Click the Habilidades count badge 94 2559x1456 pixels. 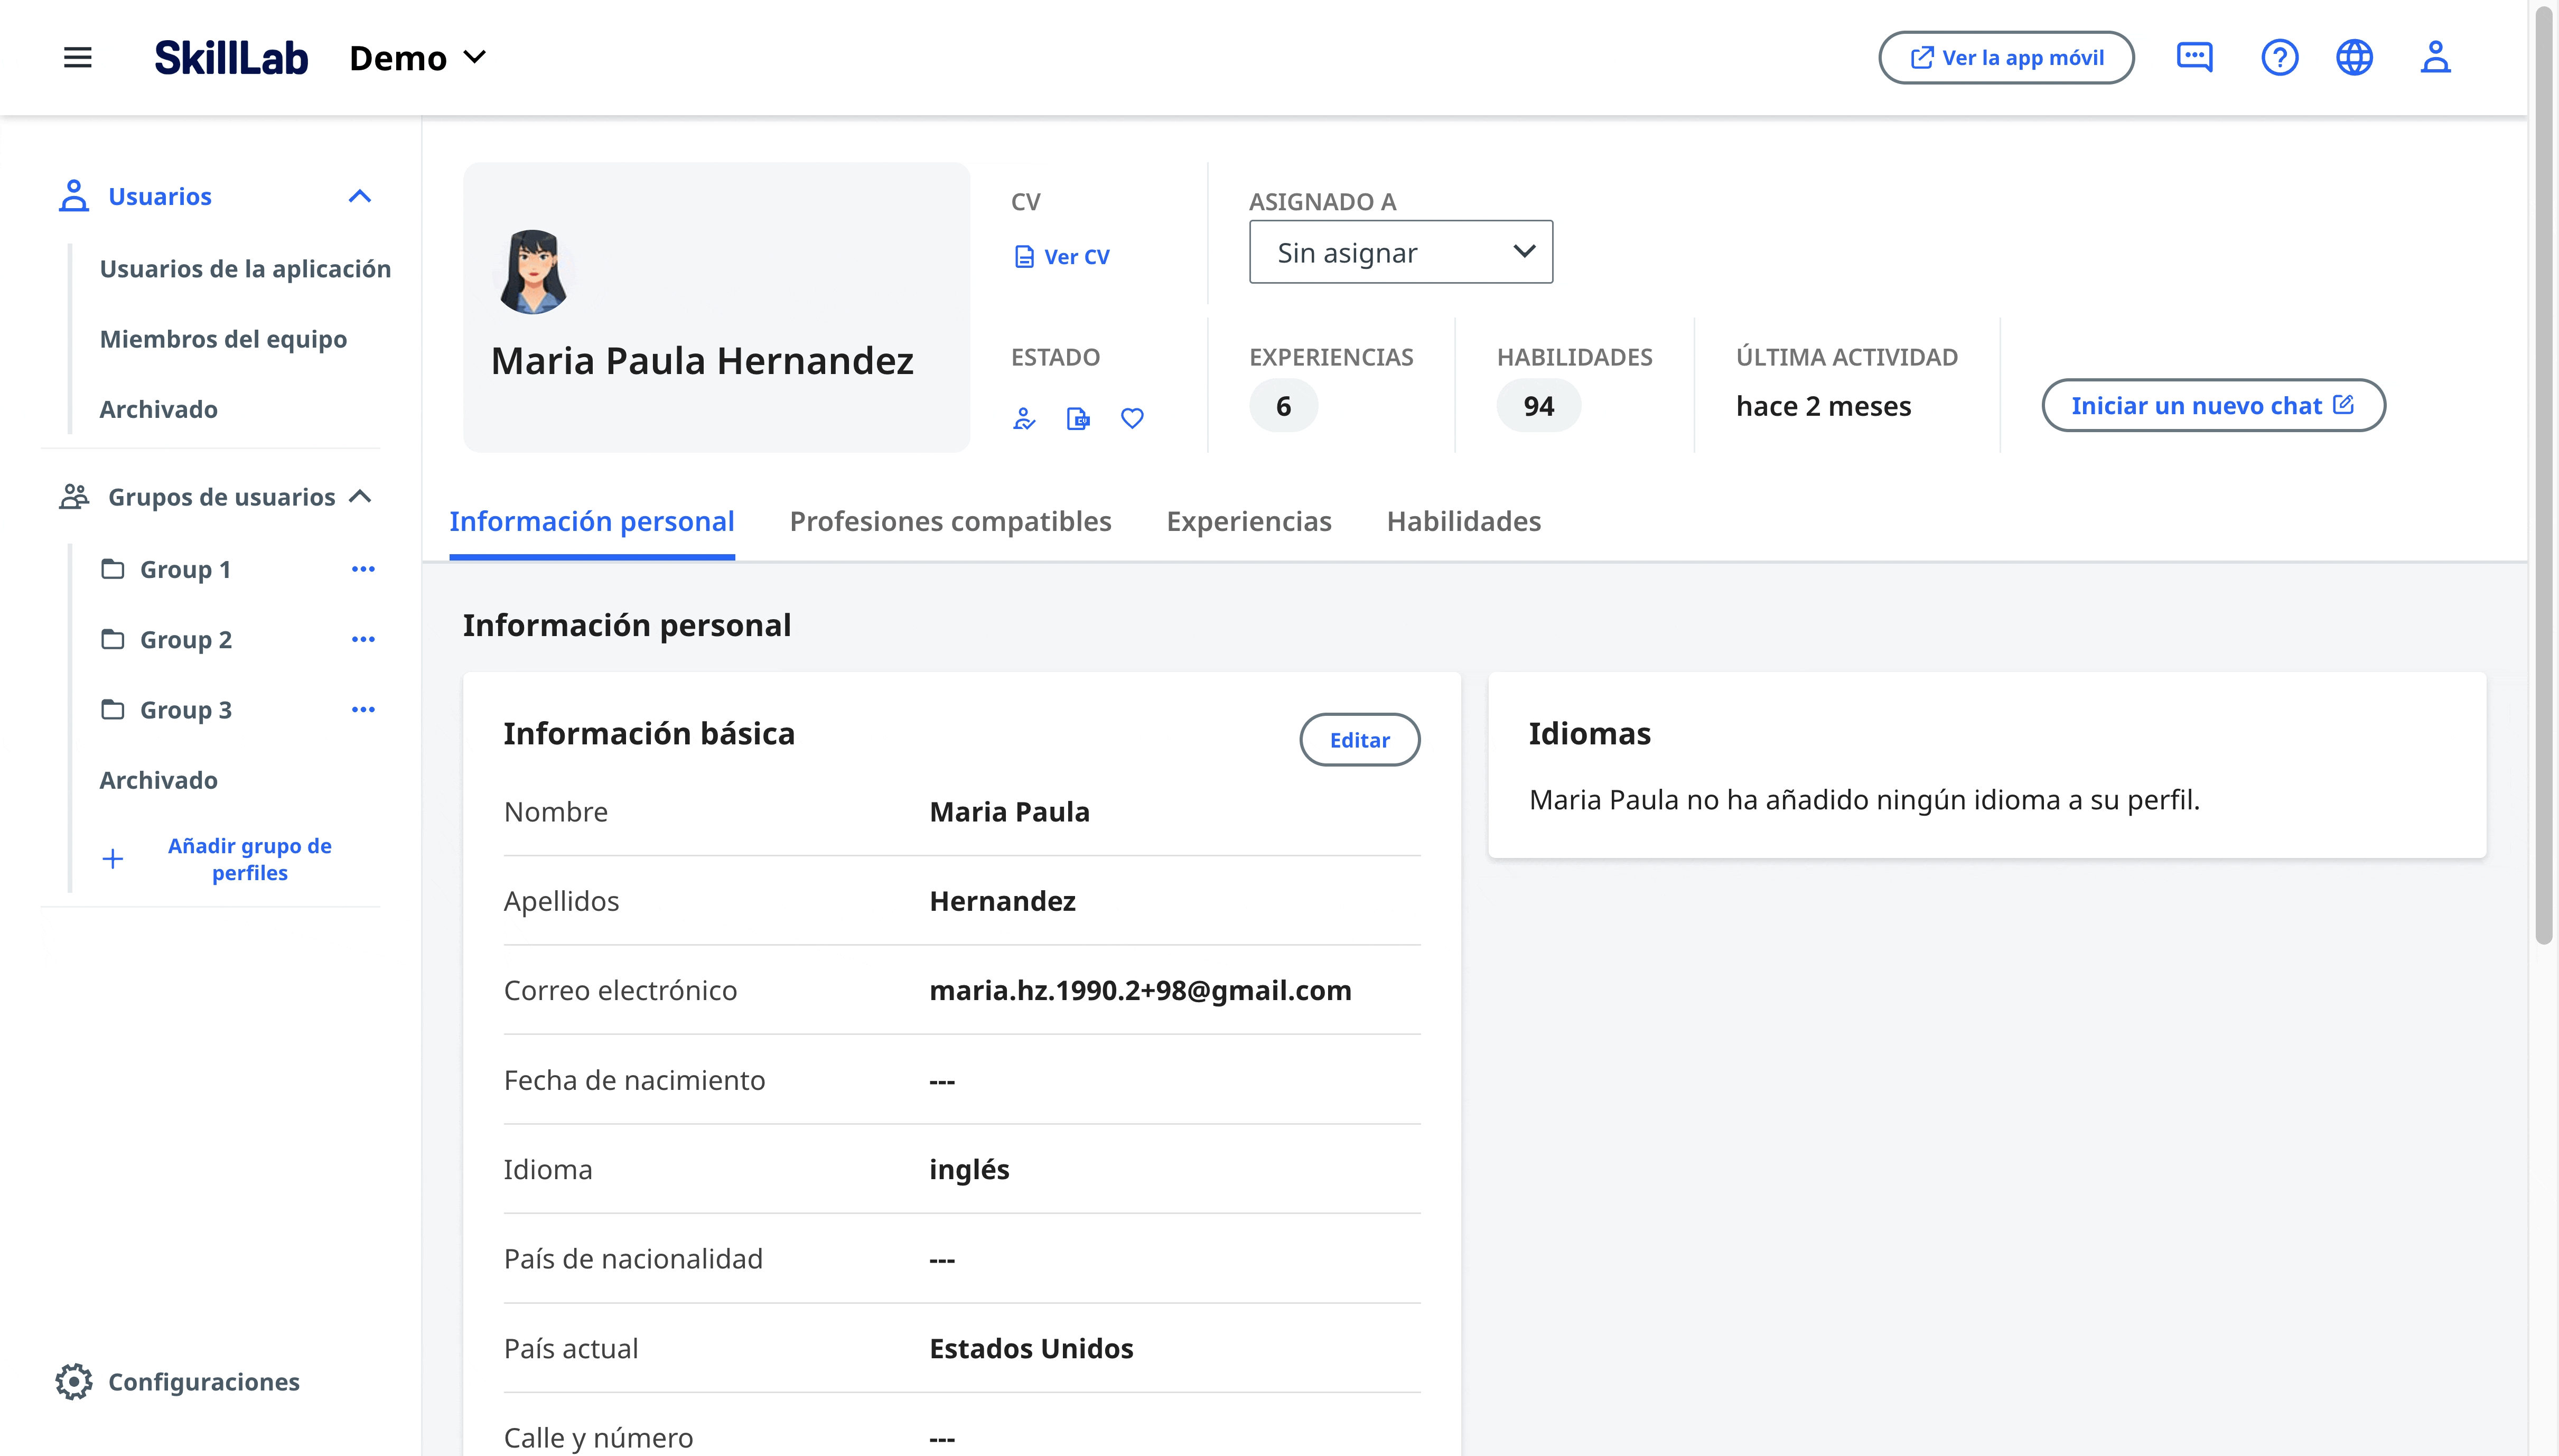tap(1538, 406)
